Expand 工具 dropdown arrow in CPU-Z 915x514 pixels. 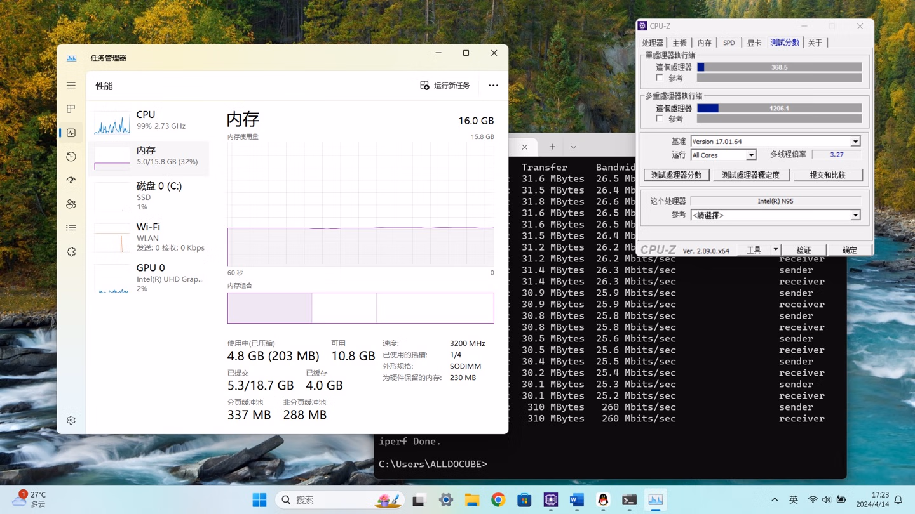pyautogui.click(x=775, y=250)
